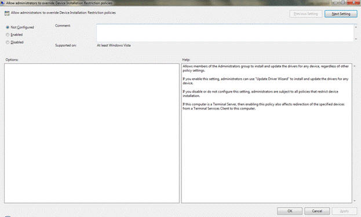Click the empty Options list pane
The width and height of the screenshot is (361, 217).
(92, 133)
